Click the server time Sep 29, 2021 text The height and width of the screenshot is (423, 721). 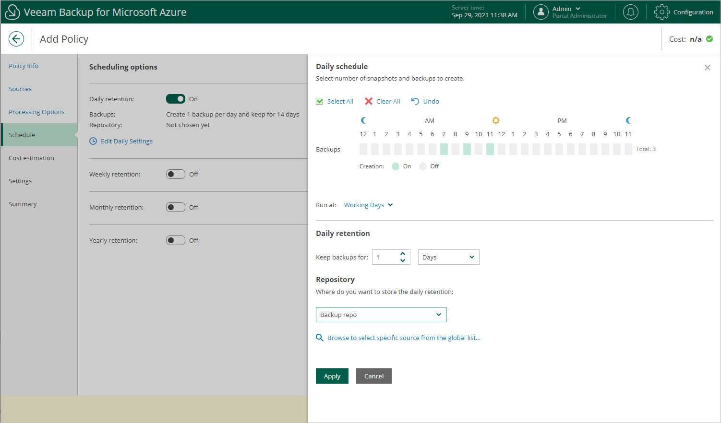point(484,15)
